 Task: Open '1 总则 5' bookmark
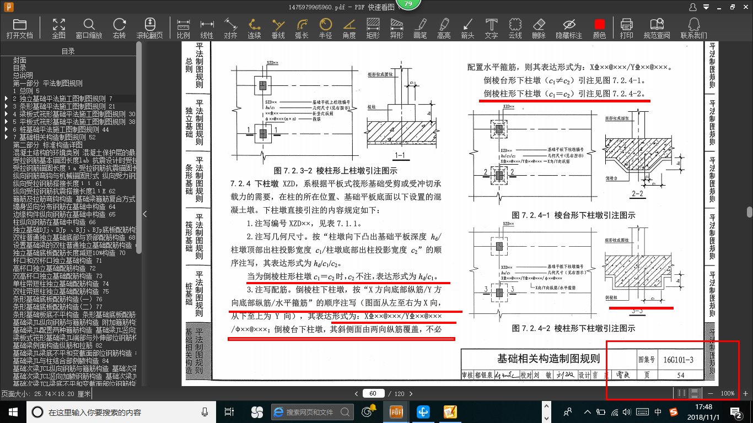[26, 90]
